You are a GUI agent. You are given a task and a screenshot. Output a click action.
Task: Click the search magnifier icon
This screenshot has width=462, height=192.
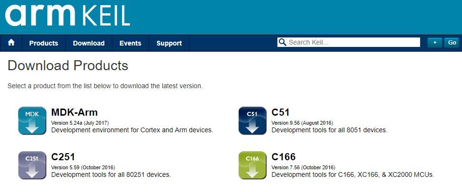point(283,42)
